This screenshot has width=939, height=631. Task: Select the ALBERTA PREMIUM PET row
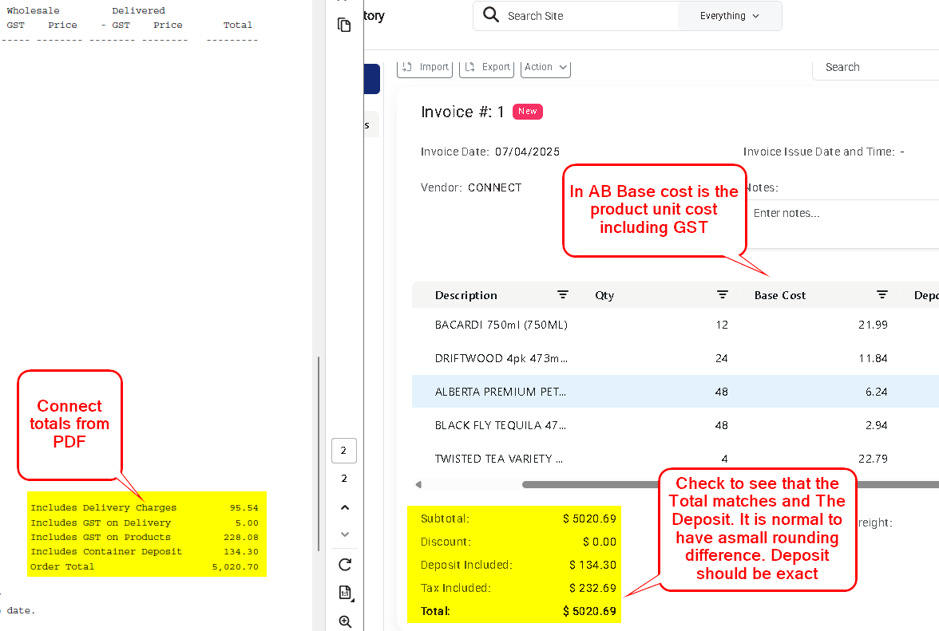point(676,392)
